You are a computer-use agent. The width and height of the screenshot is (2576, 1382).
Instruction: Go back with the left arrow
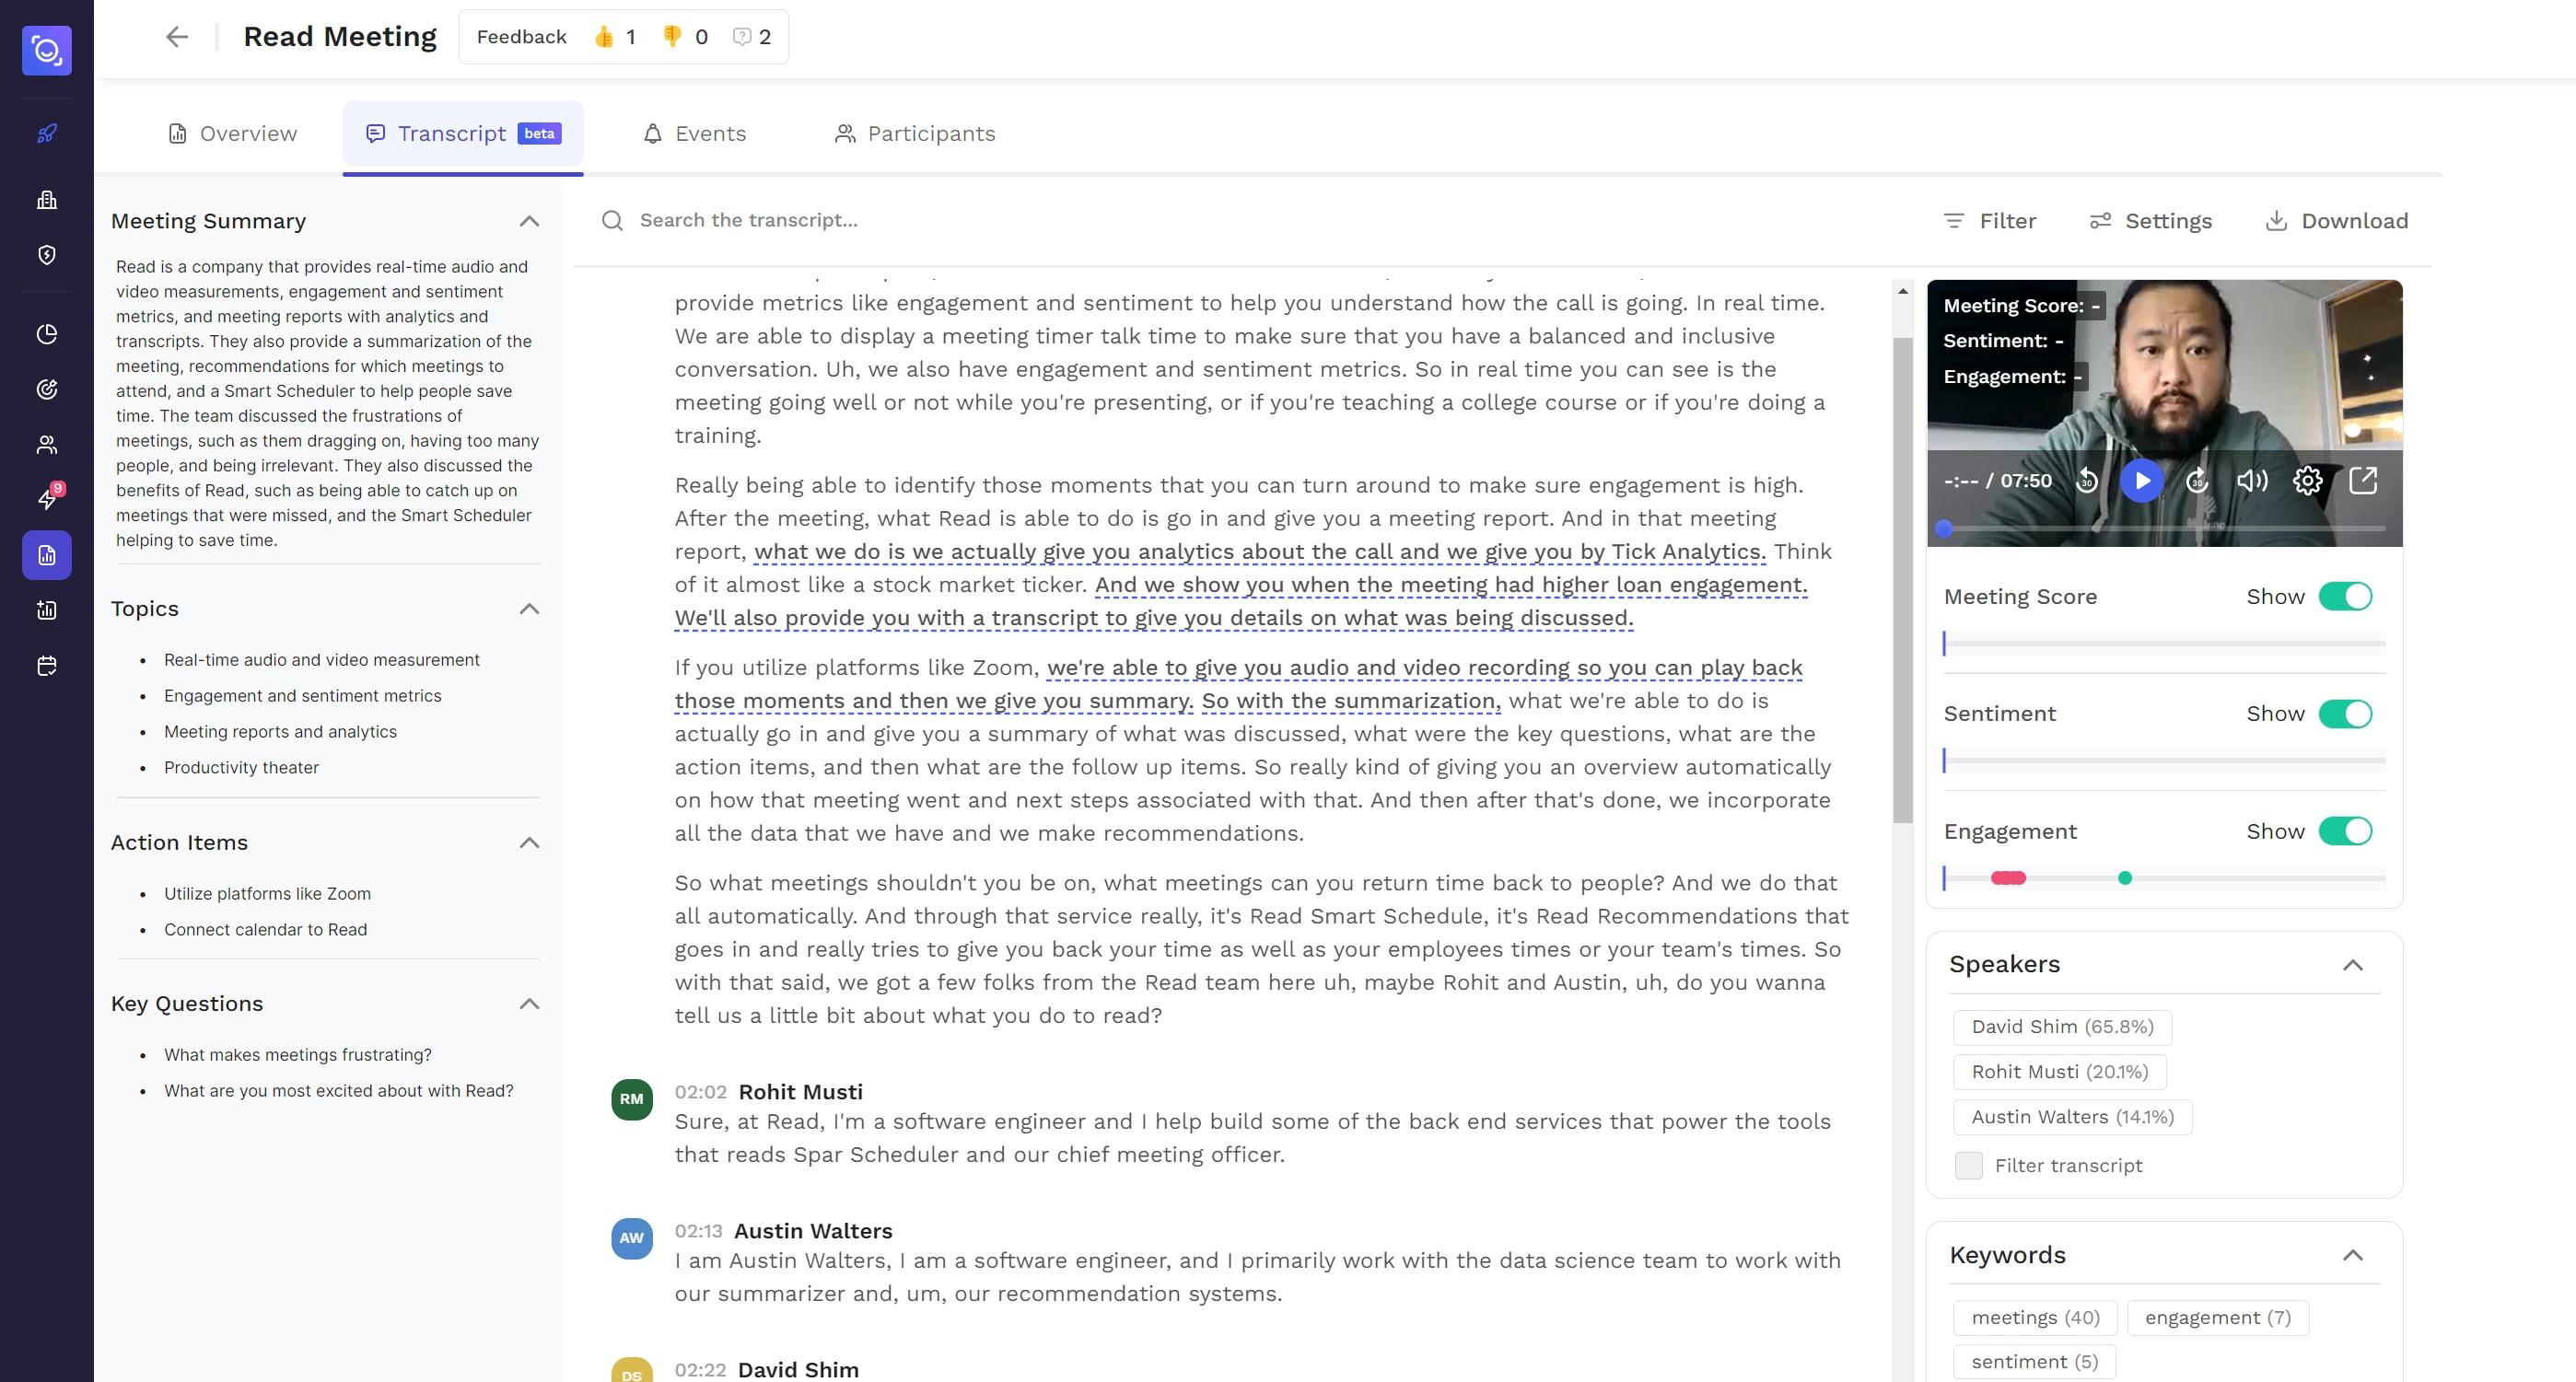pos(177,37)
